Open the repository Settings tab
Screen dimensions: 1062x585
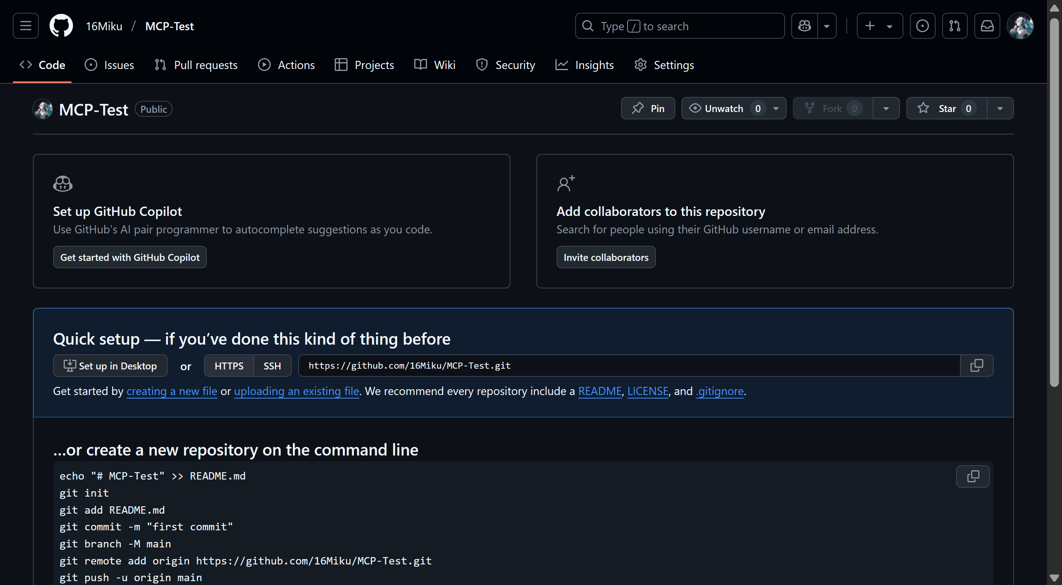(x=664, y=65)
